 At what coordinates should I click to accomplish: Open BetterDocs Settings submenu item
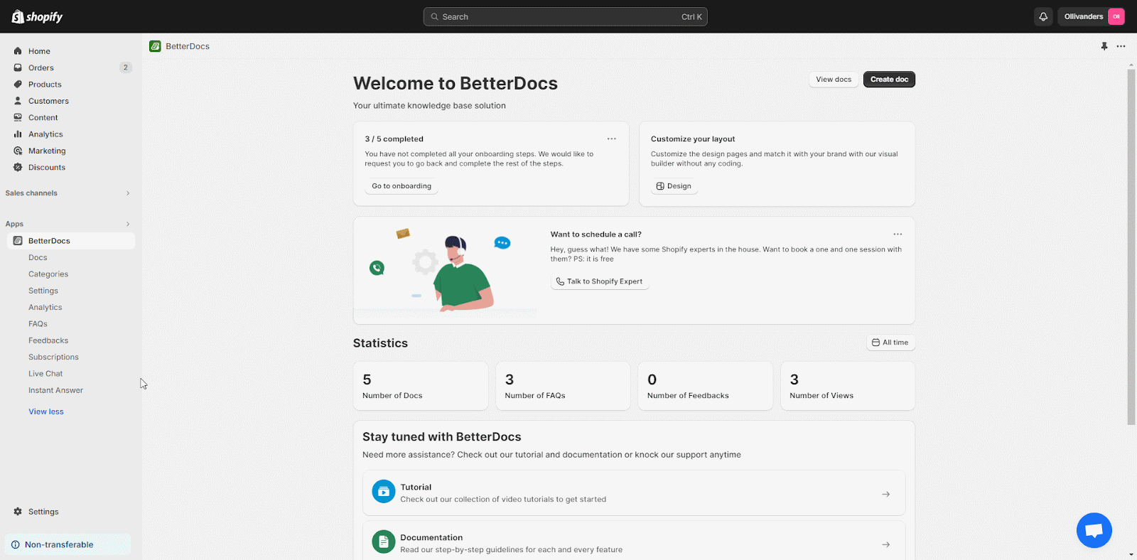coord(43,291)
